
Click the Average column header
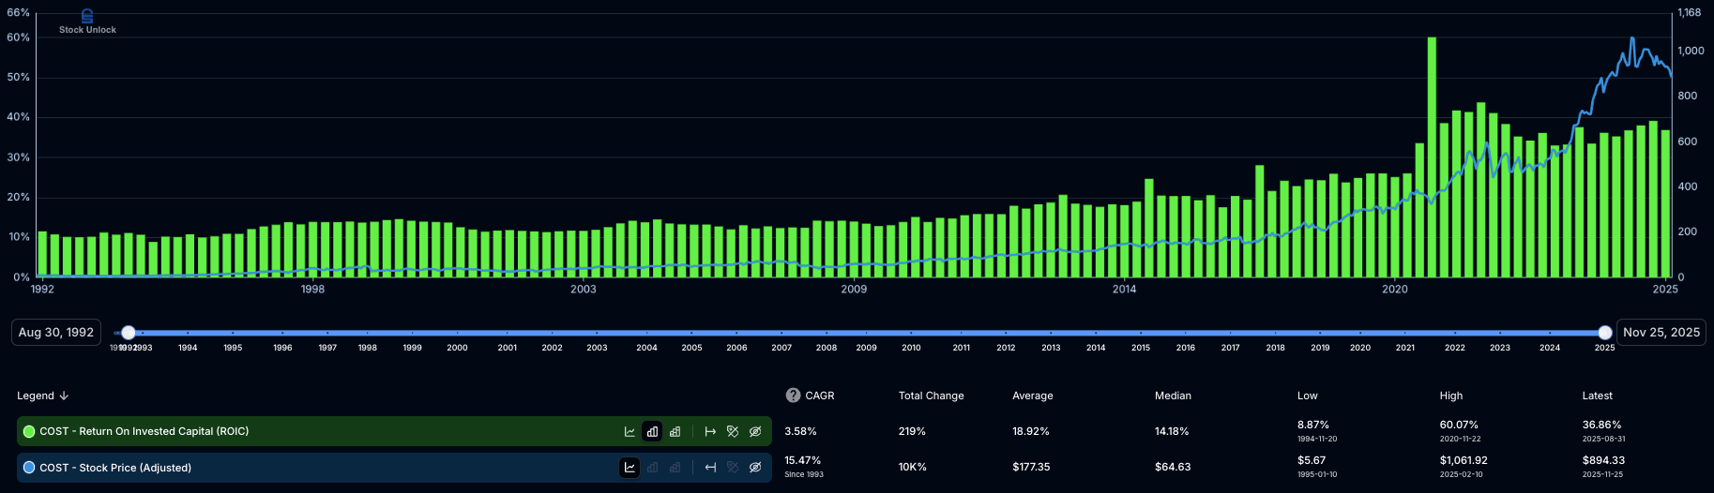pyautogui.click(x=1033, y=396)
